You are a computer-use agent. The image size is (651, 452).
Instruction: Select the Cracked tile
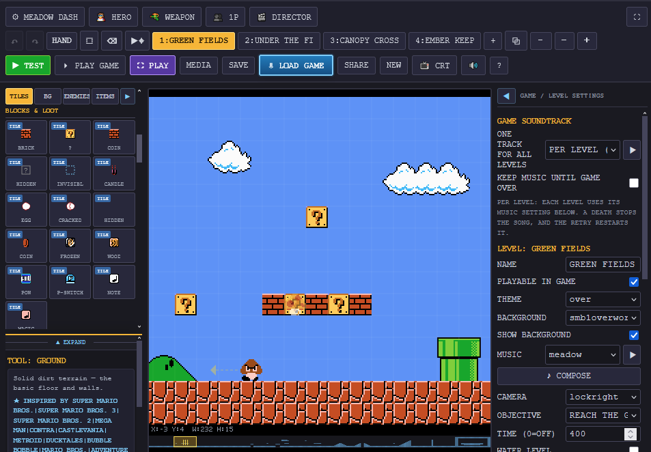click(x=70, y=209)
